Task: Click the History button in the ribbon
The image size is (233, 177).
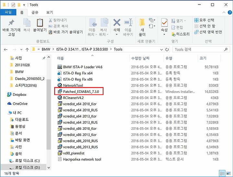Action: pyautogui.click(x=181, y=34)
